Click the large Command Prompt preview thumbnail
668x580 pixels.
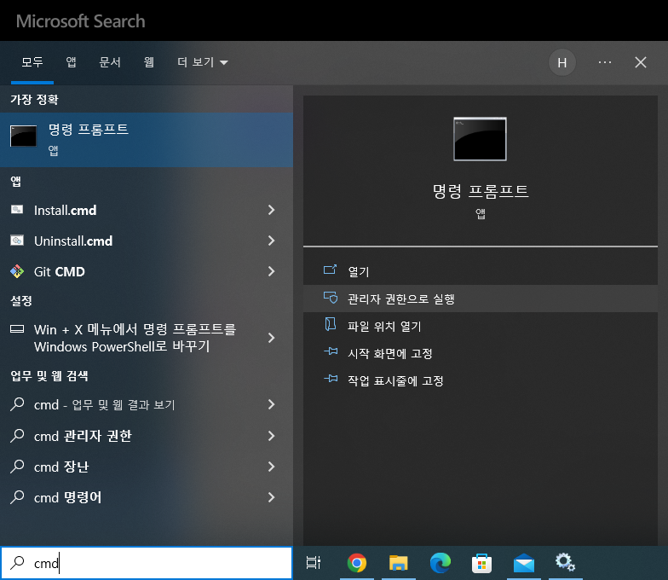(x=481, y=139)
